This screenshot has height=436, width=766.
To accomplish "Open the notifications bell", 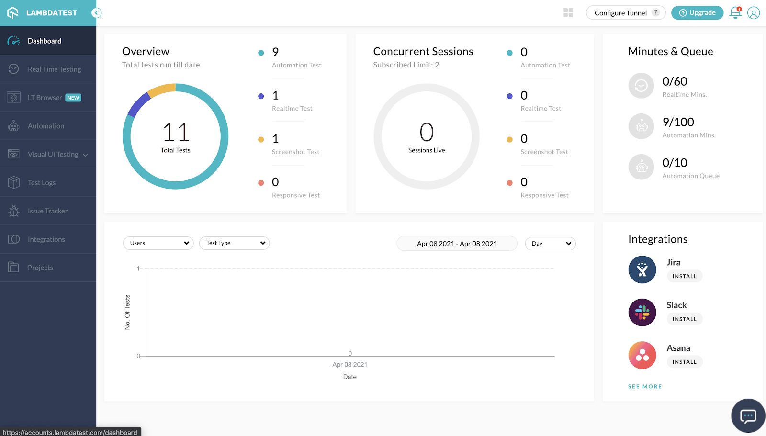I will click(x=735, y=13).
